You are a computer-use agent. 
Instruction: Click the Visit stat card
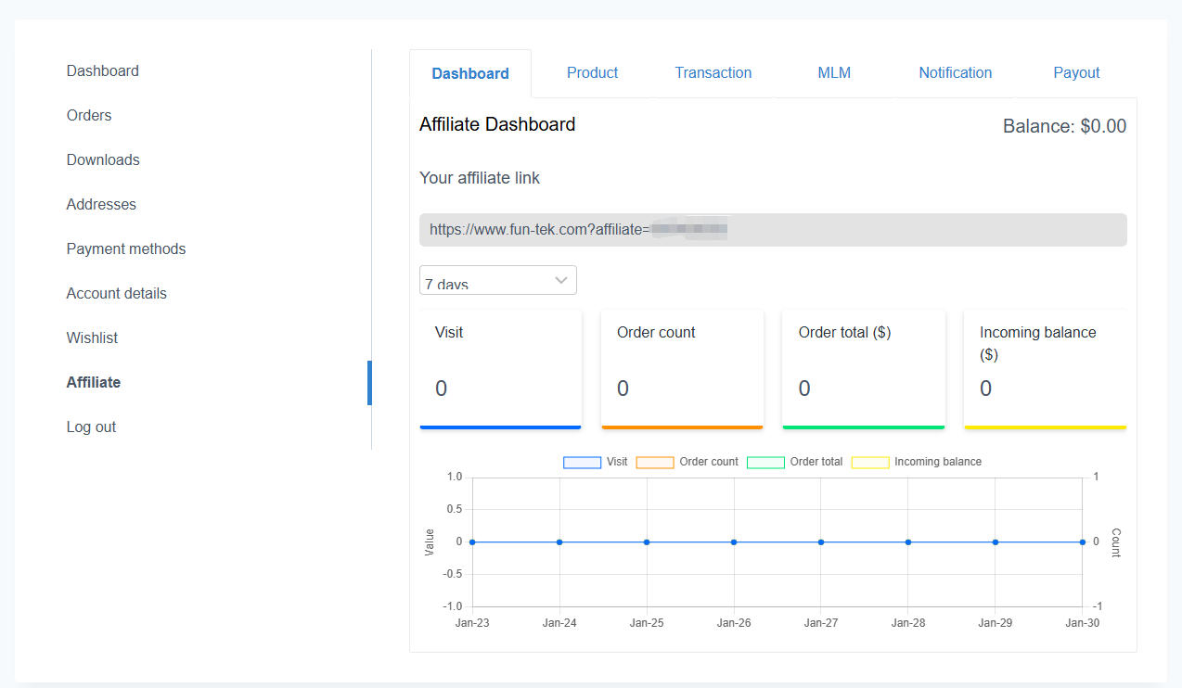click(x=500, y=369)
